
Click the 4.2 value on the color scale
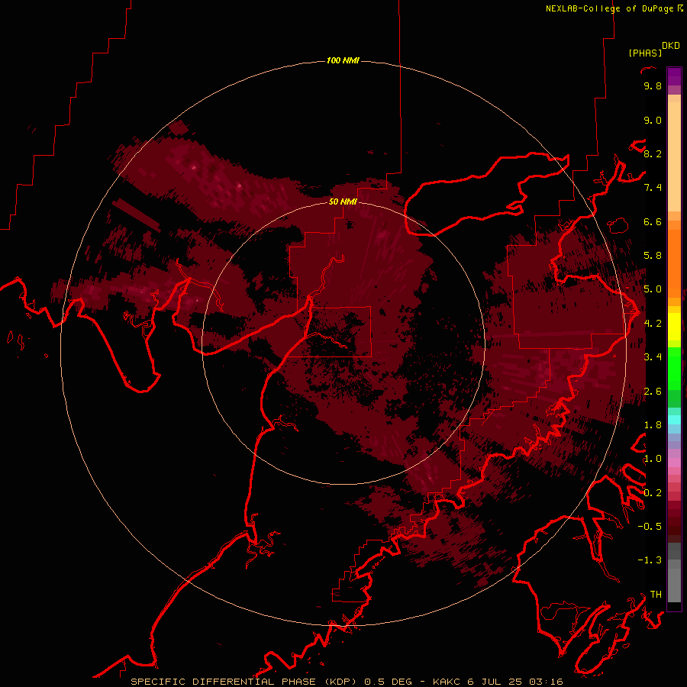(x=653, y=324)
